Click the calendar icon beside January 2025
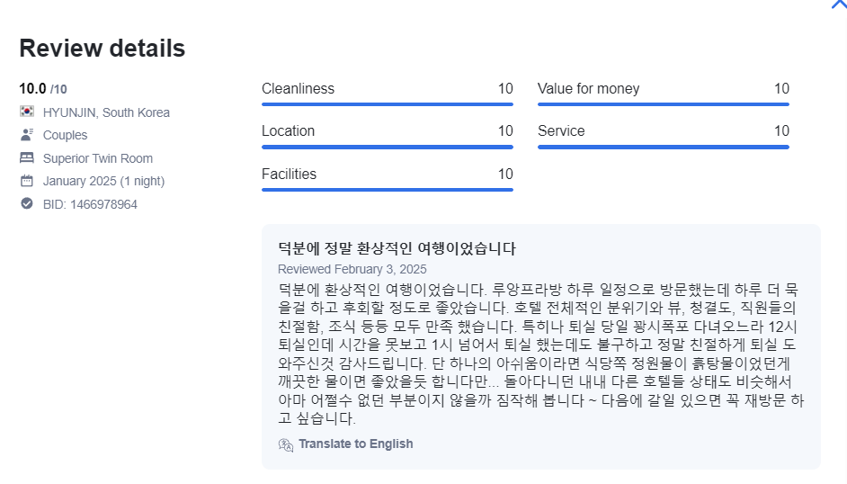847x484 pixels. pos(26,181)
